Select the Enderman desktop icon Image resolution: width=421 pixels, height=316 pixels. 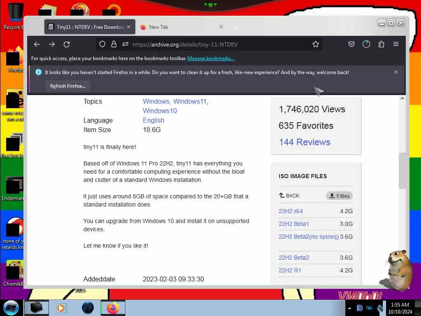pyautogui.click(x=13, y=188)
